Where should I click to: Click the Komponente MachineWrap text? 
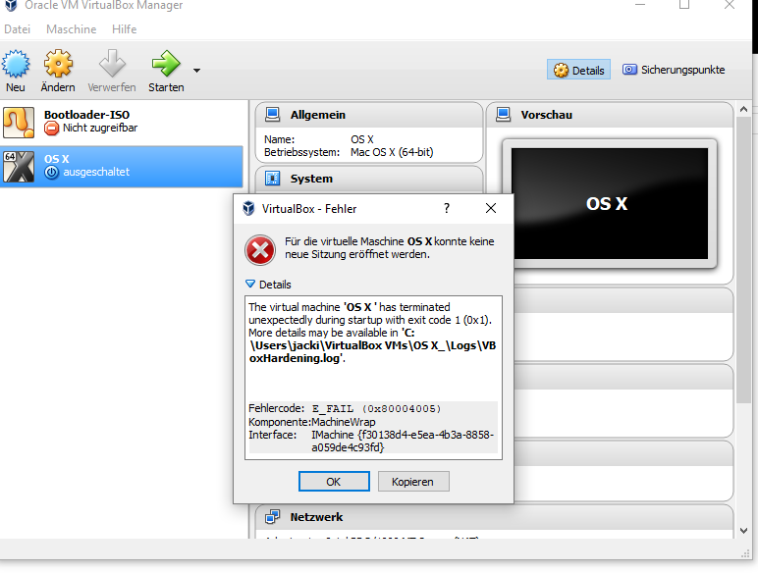(344, 422)
